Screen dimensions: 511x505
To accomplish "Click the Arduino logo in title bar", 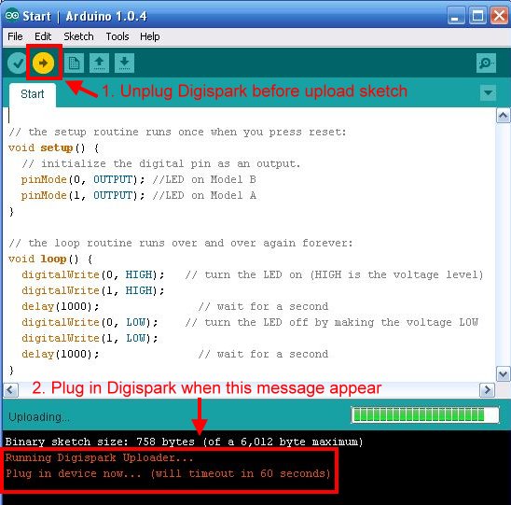I will click(x=12, y=15).
